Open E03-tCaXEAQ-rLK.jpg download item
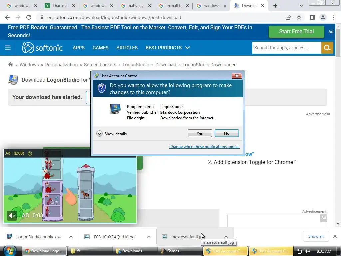 coord(114,237)
